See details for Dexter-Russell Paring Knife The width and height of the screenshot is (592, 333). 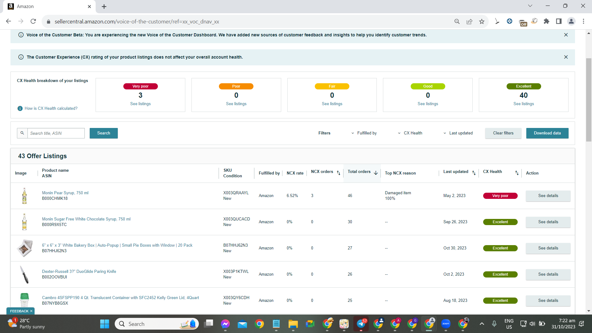pyautogui.click(x=548, y=274)
